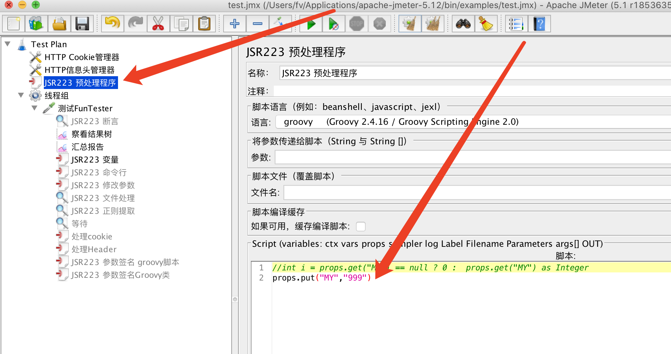Click the split pane divider handle

click(x=235, y=299)
